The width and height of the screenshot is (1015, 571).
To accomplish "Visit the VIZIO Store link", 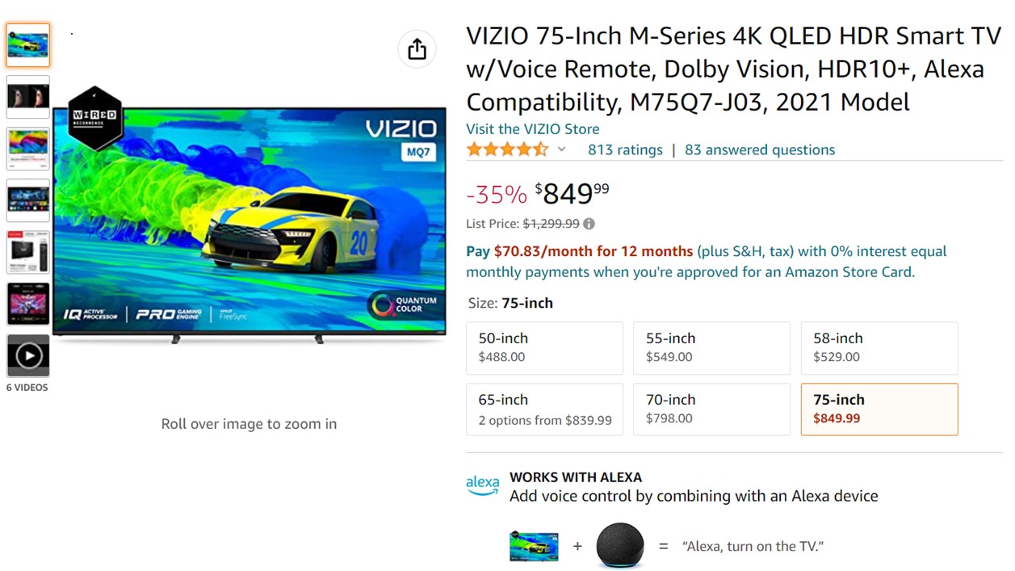I will [x=533, y=128].
